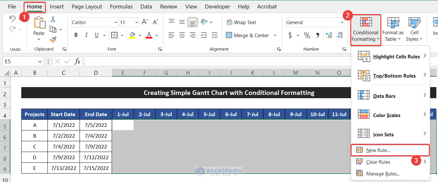The image size is (438, 182).
Task: Click the Increase Indent icon
Action: (x=214, y=35)
